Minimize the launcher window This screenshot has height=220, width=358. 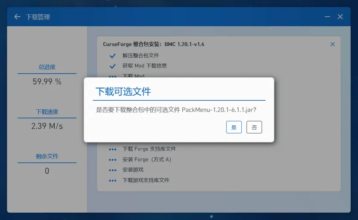[x=327, y=17]
